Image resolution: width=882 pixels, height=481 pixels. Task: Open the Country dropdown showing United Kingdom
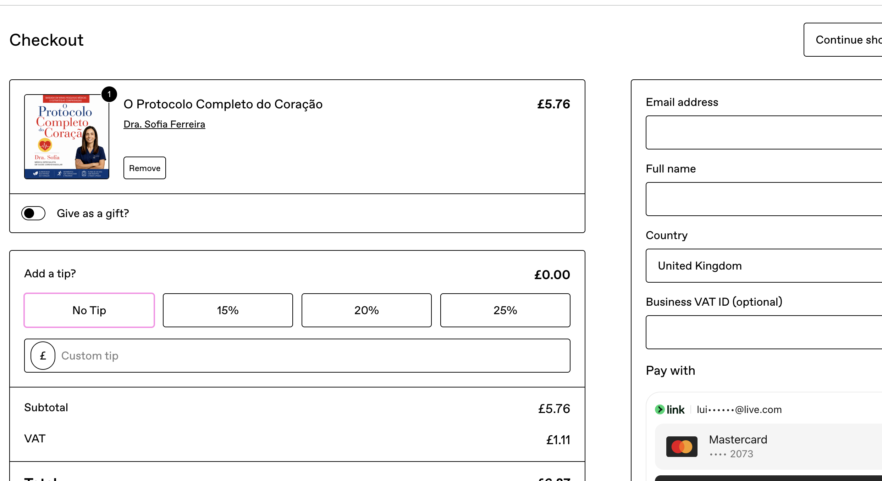764,266
